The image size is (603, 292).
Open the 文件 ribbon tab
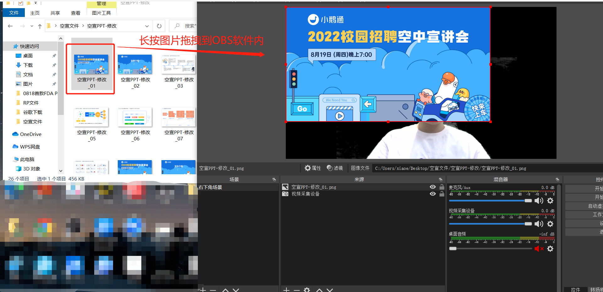(14, 13)
